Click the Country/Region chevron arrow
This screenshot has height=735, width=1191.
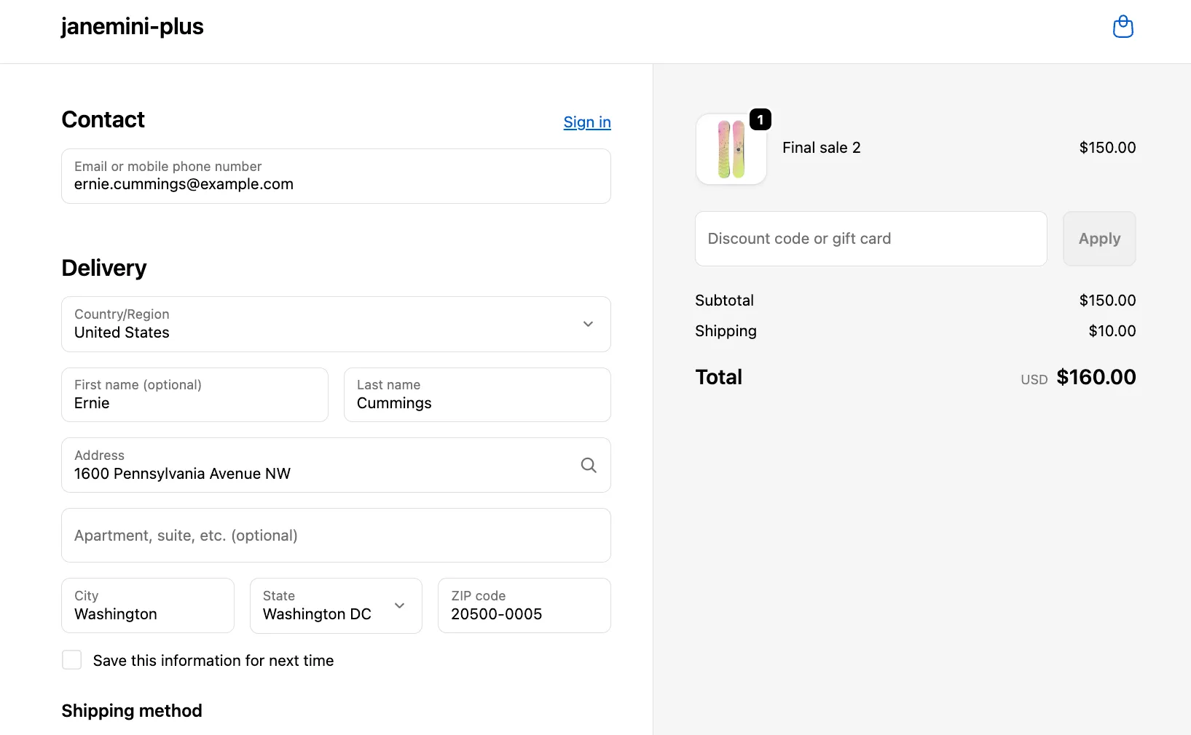point(588,325)
